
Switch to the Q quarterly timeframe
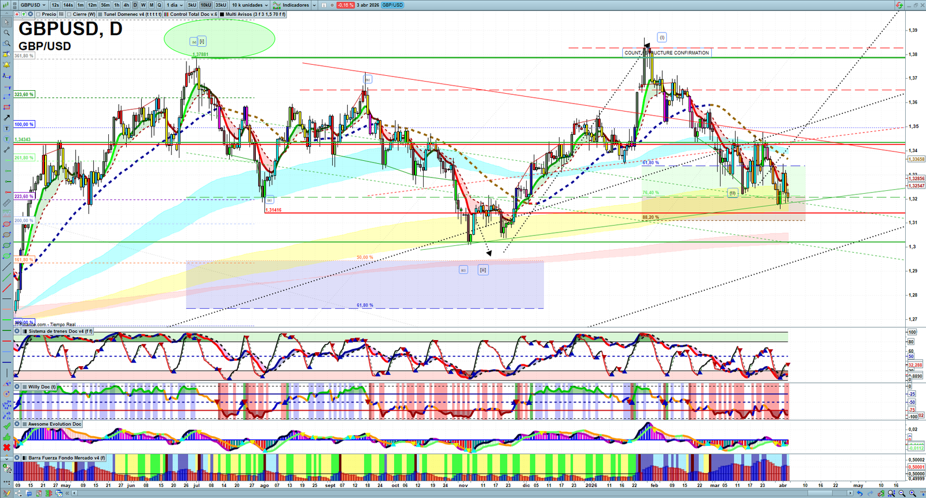[x=160, y=5]
